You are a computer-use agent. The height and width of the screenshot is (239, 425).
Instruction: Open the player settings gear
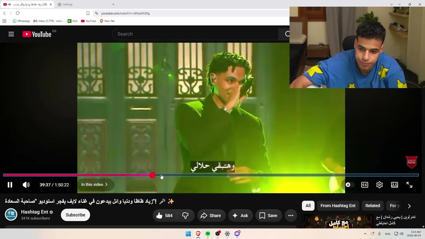(380, 185)
